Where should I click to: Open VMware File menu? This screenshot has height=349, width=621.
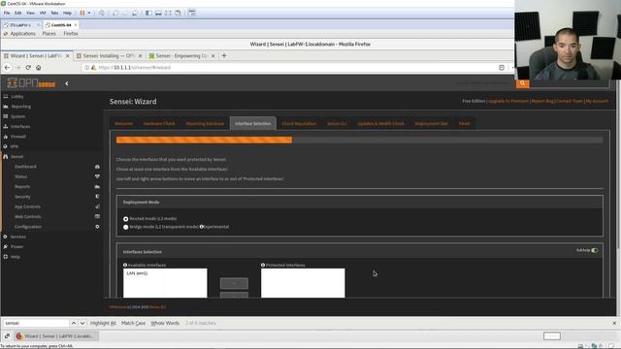point(7,13)
